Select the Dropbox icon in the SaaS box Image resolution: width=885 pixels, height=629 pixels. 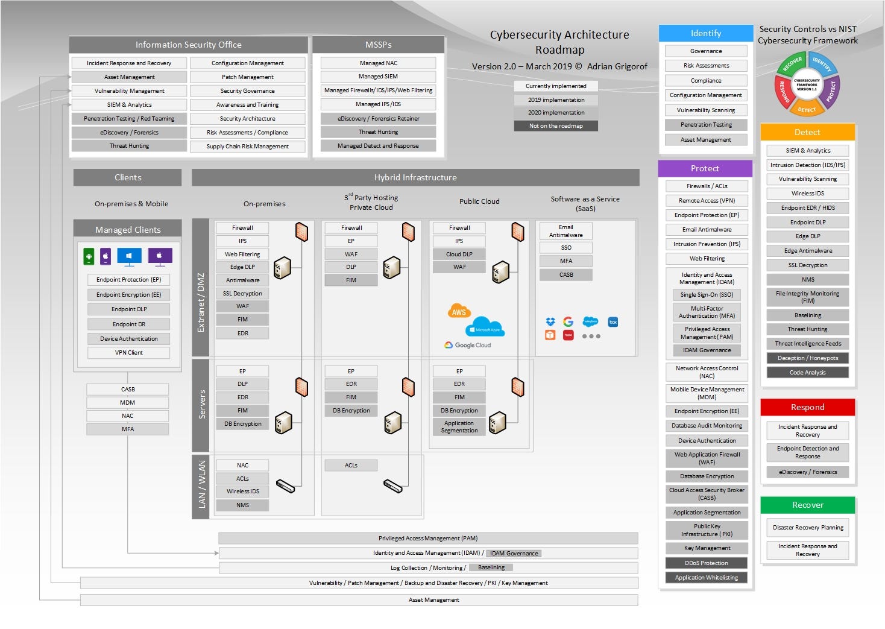550,322
